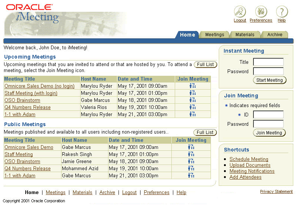Switch to the Home tab

pos(187,35)
